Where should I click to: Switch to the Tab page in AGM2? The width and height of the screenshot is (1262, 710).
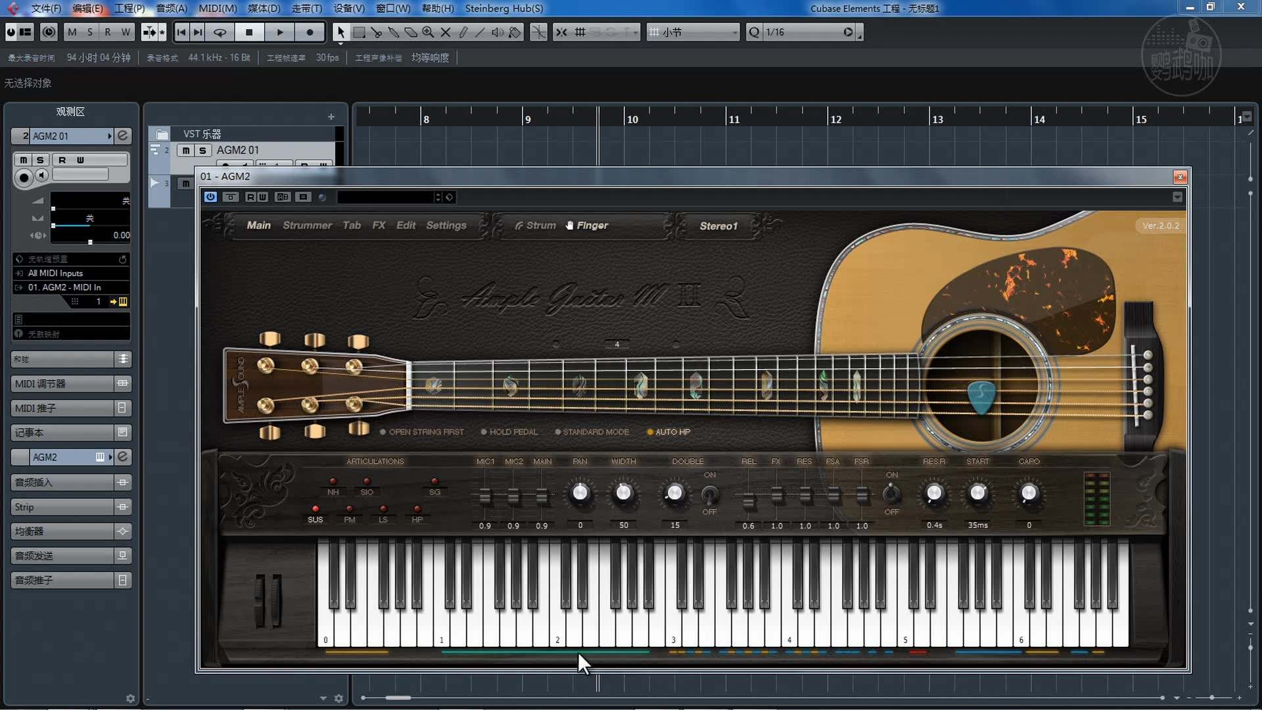point(352,225)
